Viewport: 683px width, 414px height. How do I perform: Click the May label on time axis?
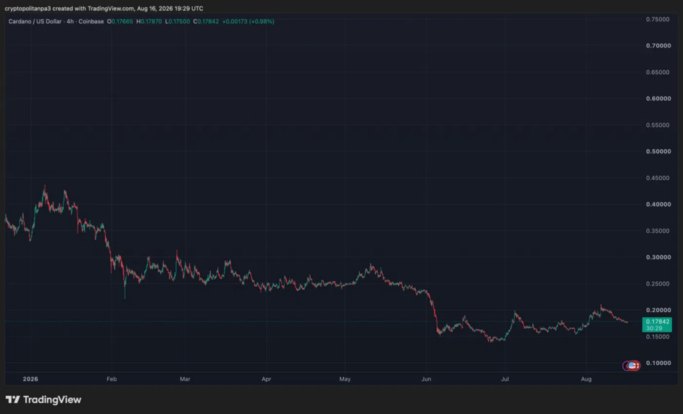point(345,379)
